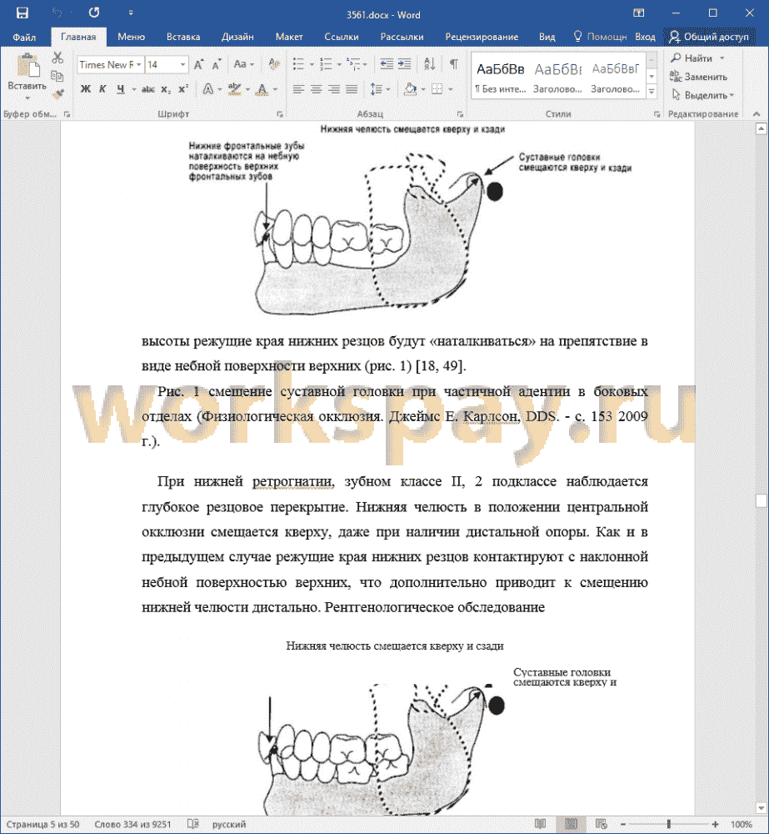Justify the paragraph text
The width and height of the screenshot is (769, 834).
[352, 89]
